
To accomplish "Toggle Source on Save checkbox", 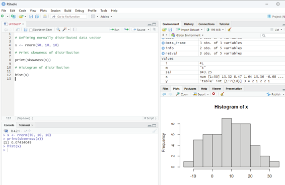I will (x=31, y=30).
